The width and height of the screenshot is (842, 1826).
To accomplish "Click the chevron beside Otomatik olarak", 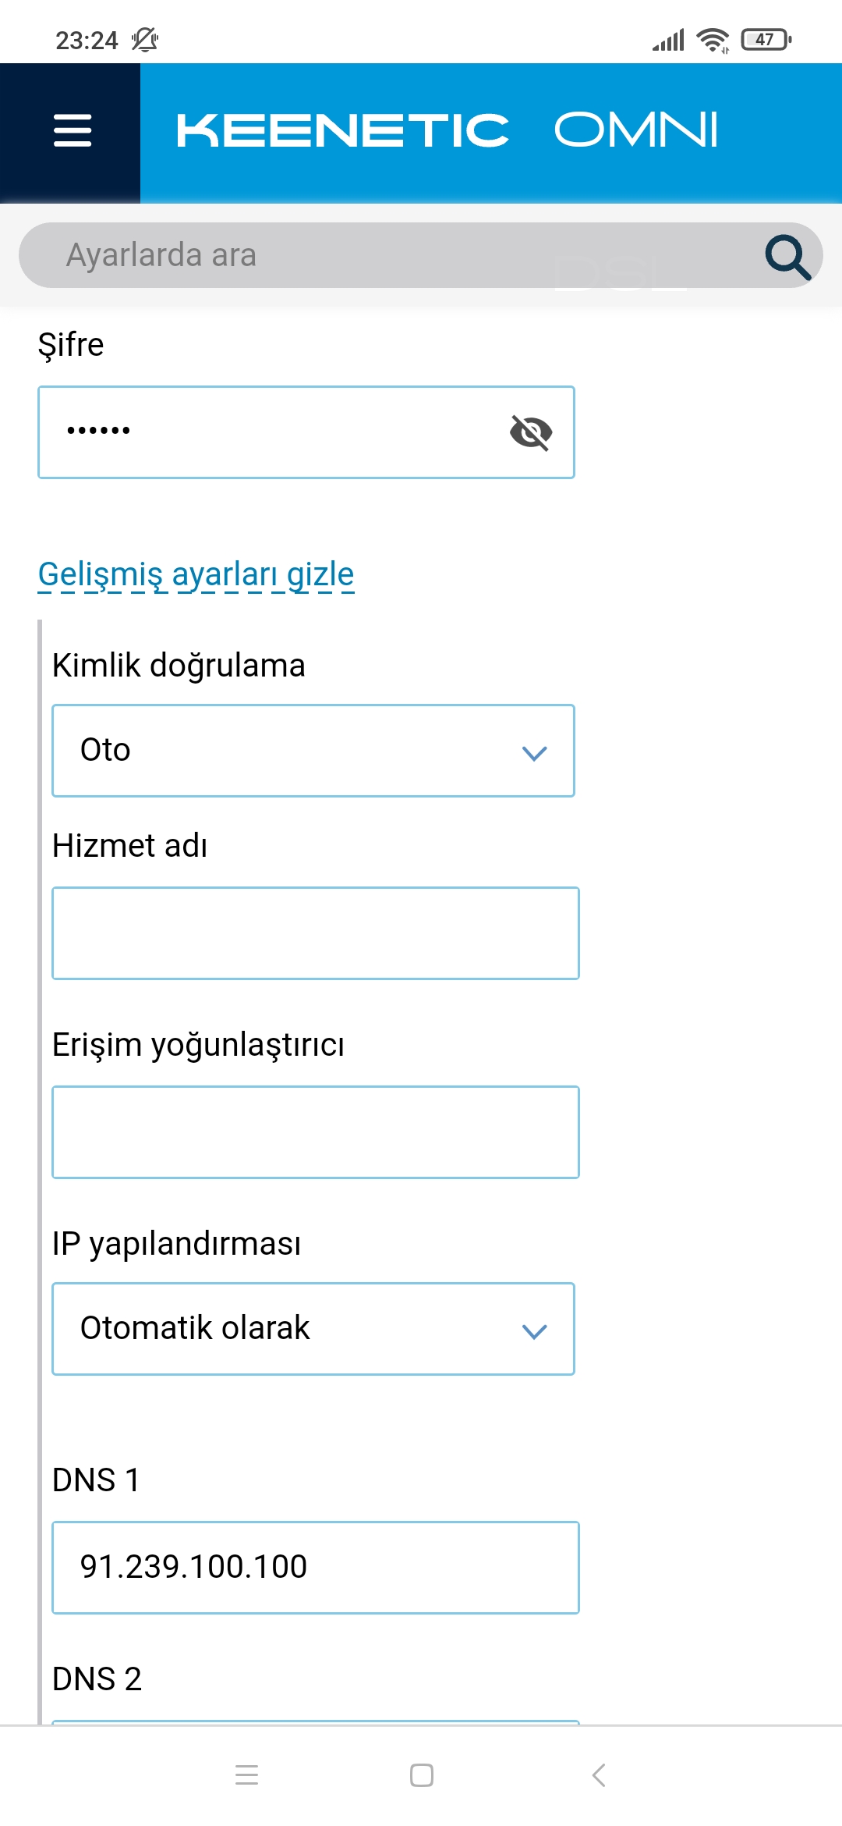I will pyautogui.click(x=534, y=1330).
